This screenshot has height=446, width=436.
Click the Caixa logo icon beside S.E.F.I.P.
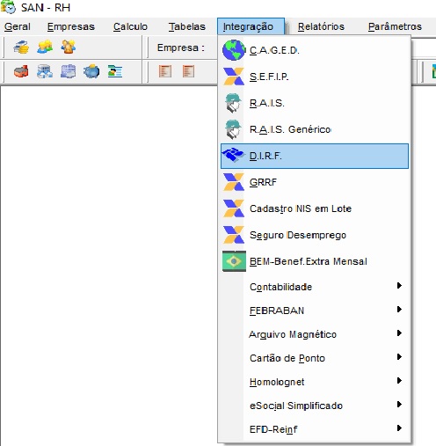tap(234, 77)
